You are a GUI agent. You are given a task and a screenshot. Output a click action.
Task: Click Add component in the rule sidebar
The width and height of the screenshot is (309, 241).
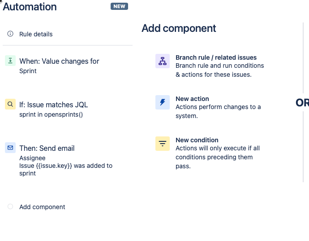click(x=42, y=207)
